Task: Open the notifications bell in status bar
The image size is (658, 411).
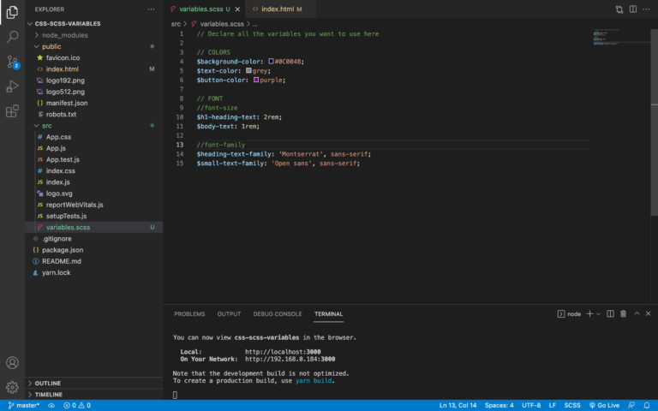Action: (648, 405)
